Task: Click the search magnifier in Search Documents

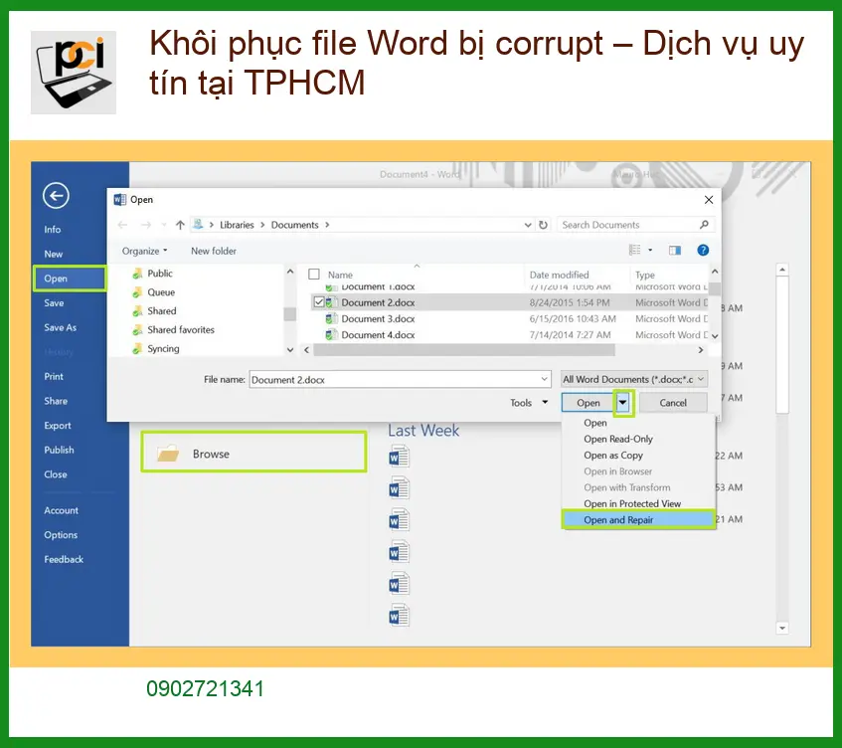Action: click(x=704, y=224)
